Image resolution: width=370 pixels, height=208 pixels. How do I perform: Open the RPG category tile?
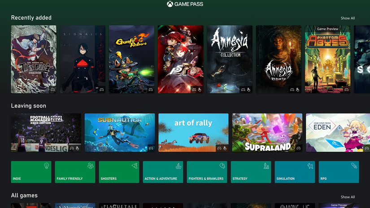pyautogui.click(x=339, y=172)
